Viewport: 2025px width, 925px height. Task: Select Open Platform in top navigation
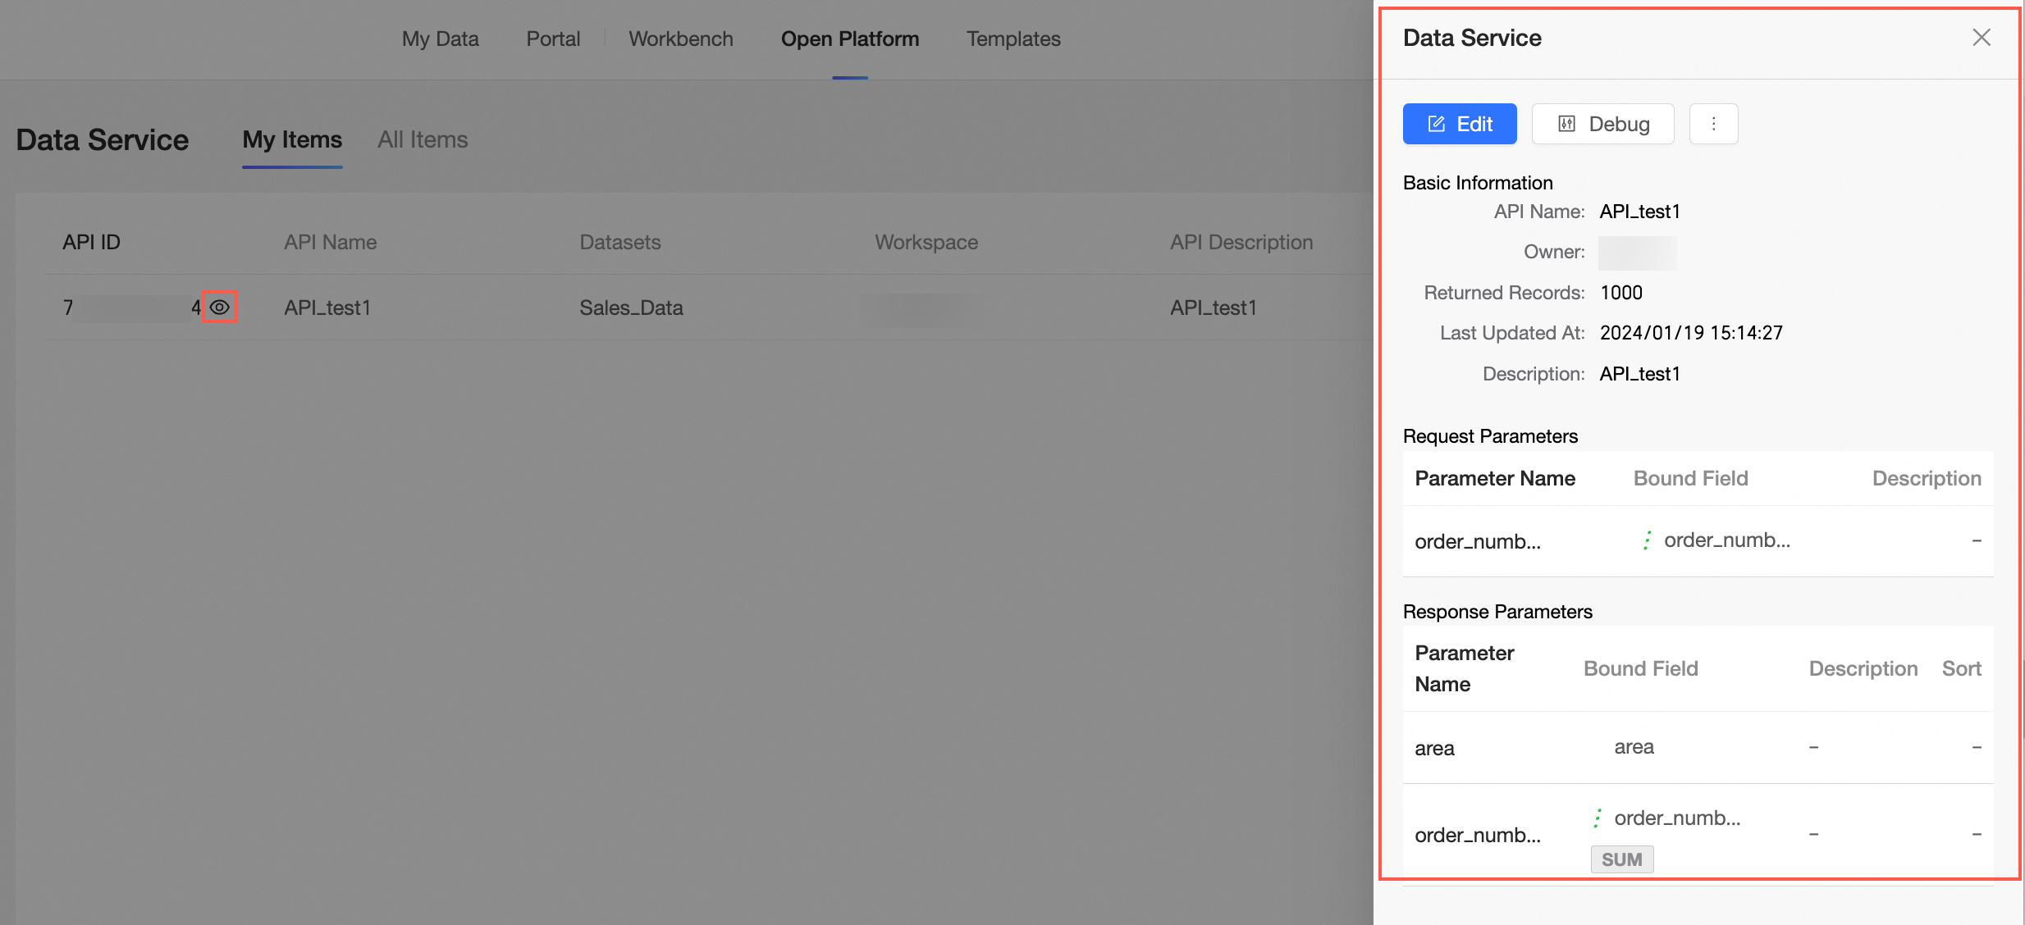point(849,39)
